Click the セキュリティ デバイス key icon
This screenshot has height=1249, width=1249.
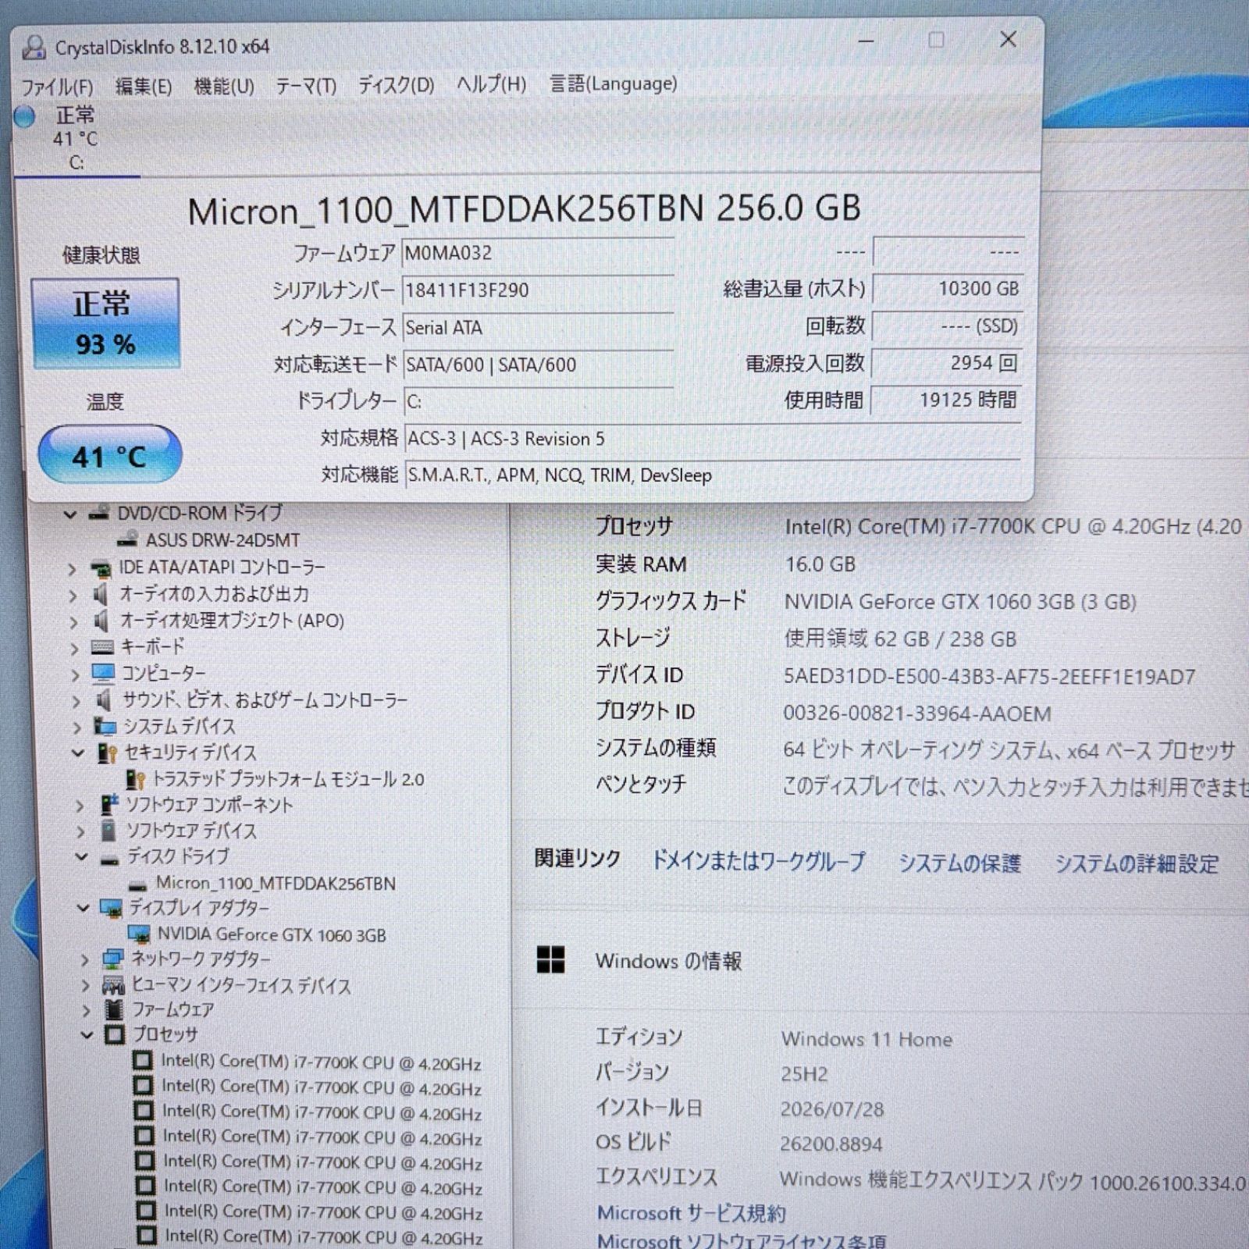107,753
